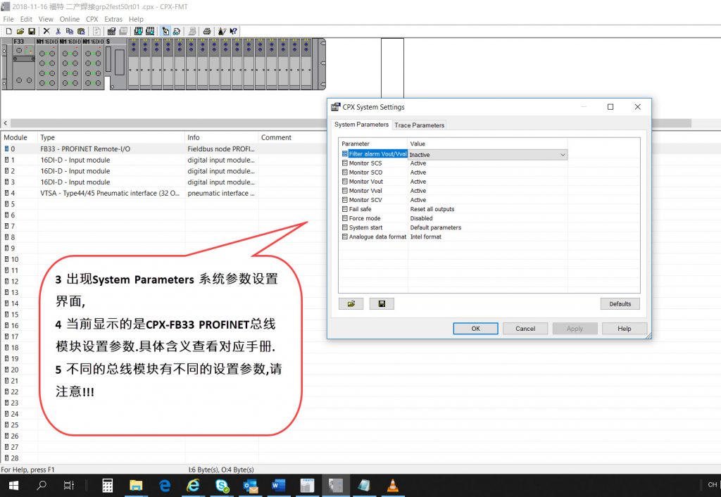Click the Info column header
The width and height of the screenshot is (721, 497).
tap(222, 137)
